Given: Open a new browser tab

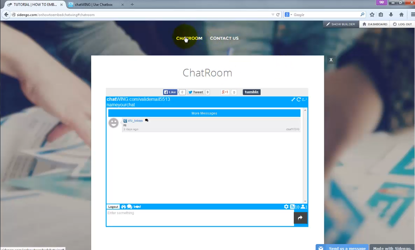Looking at the screenshot, I should 132,5.
